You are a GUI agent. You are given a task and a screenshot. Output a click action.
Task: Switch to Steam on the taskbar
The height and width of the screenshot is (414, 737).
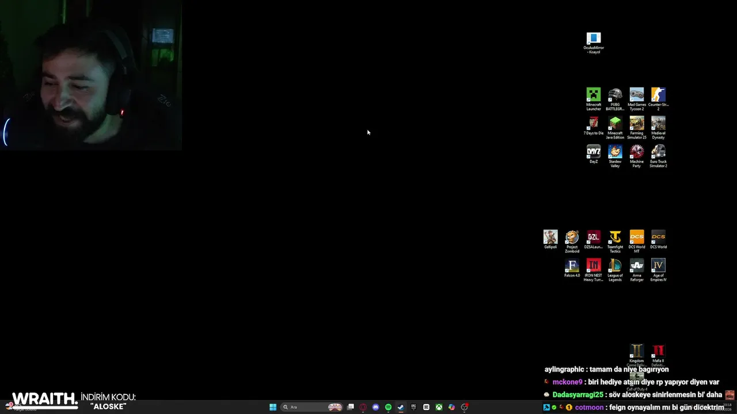click(401, 407)
